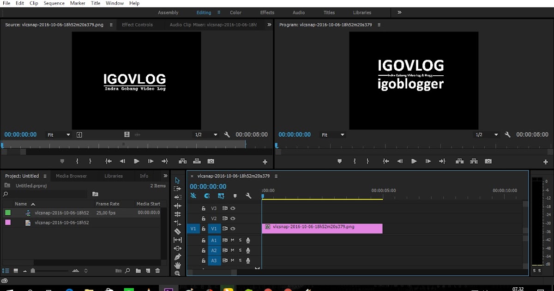Viewport: 554px width, 291px height.
Task: Select the Razor tool
Action: coord(177,231)
